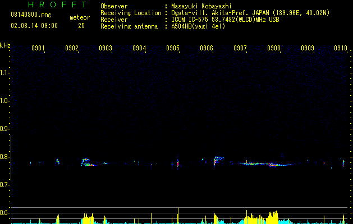Click the 0.9 kHz axis label
The width and height of the screenshot is (353, 224).
point(4,129)
